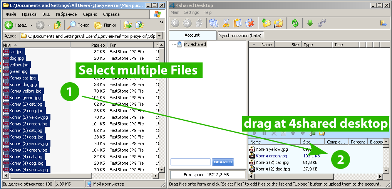Sort Explorer files by Имя column
The image size is (392, 189).
(x=37, y=45)
